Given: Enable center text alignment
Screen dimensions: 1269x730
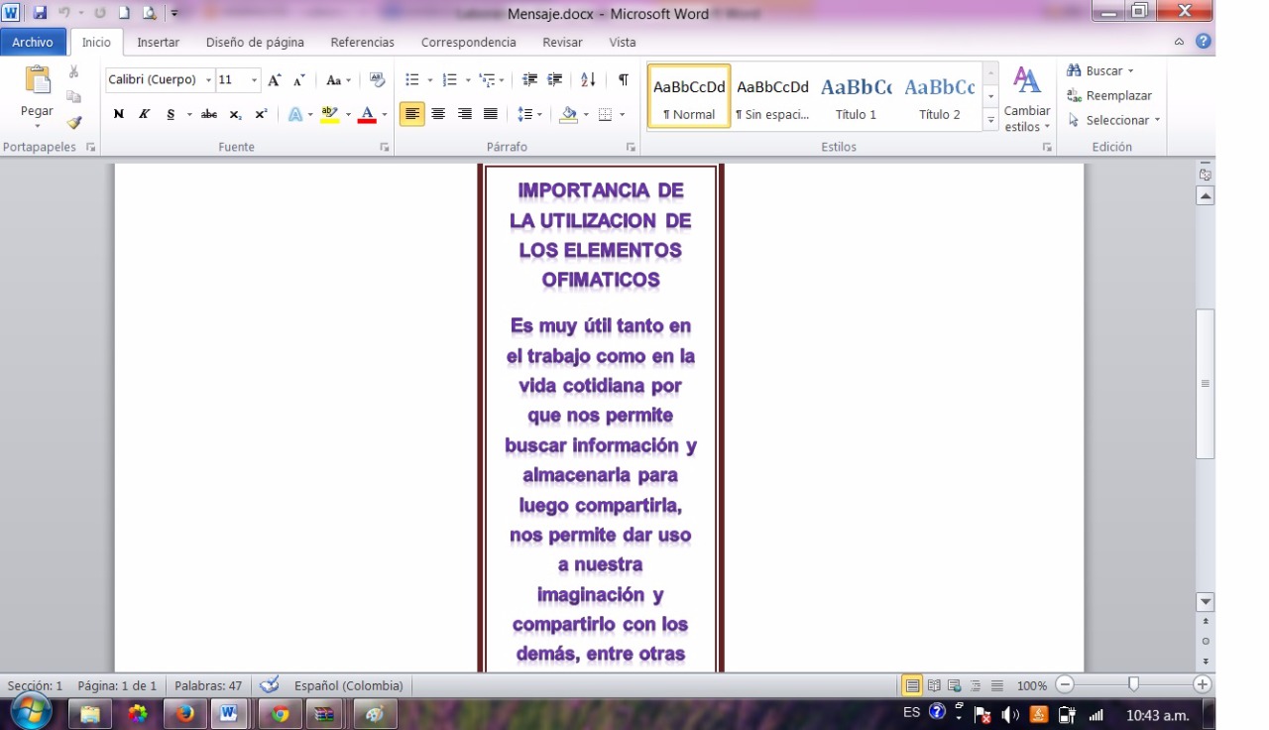Looking at the screenshot, I should [x=438, y=114].
